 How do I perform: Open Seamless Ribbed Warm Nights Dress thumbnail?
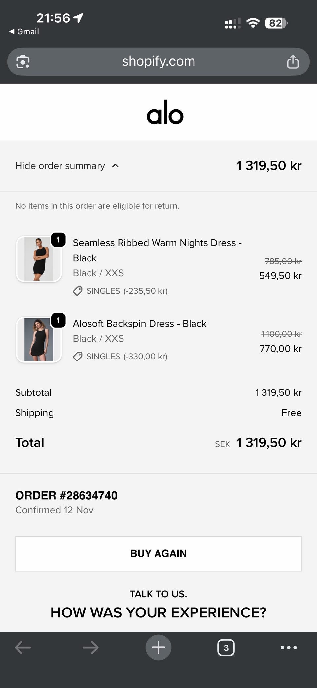point(39,259)
